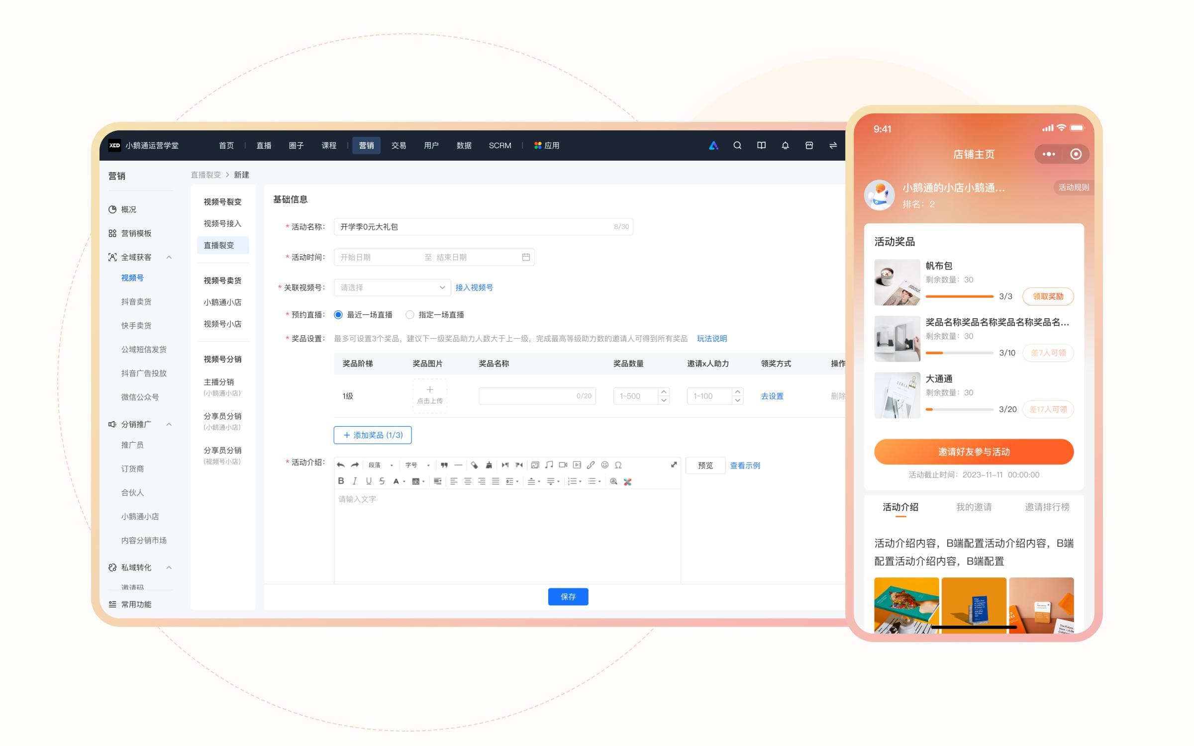
Task: Insert music note audio in editor
Action: [x=549, y=465]
